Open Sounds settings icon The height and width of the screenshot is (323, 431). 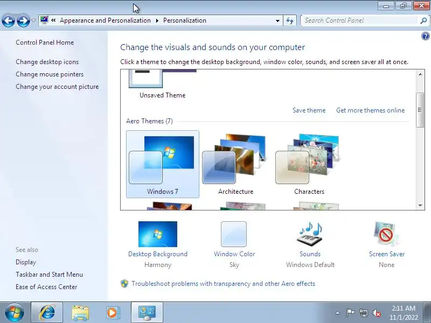[310, 234]
